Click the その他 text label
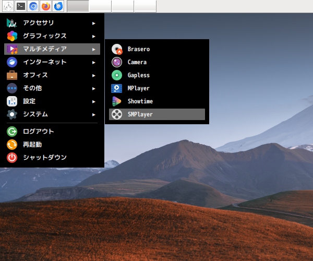Screen dimensions: 313x261 (32, 88)
